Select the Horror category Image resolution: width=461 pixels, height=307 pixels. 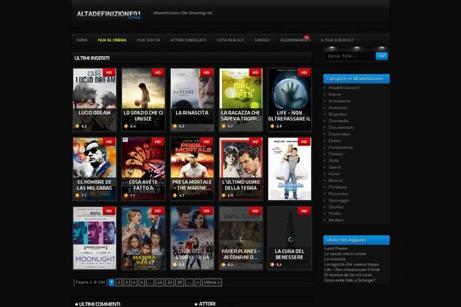334,173
